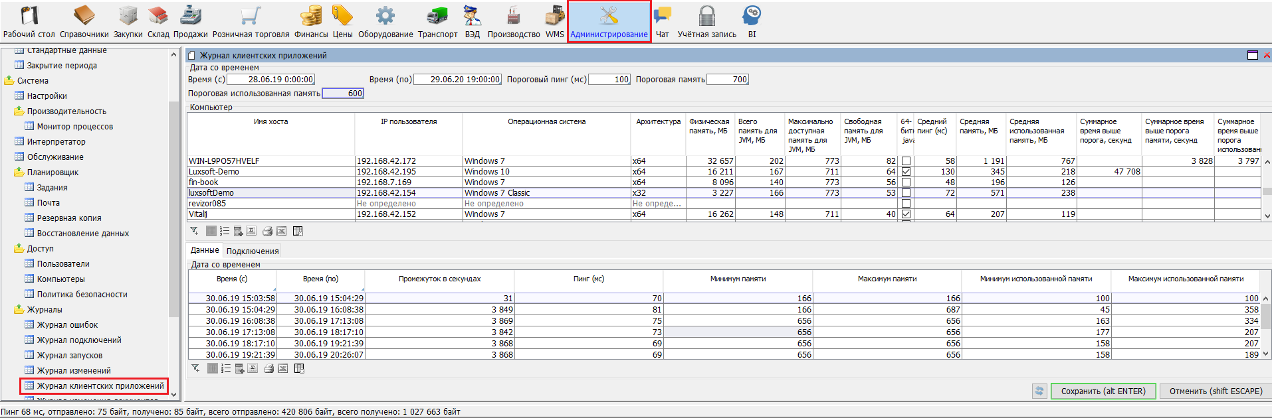Click the sum icon in upper table toolbar

tap(251, 231)
